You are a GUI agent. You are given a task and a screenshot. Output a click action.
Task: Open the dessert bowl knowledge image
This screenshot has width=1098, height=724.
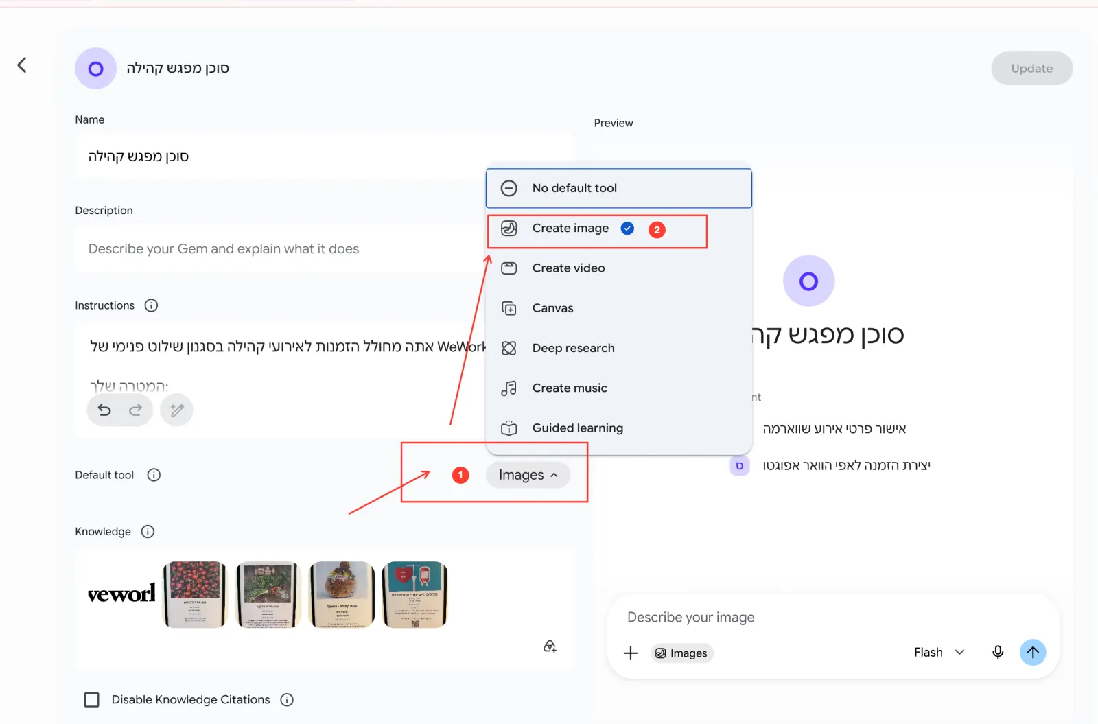[x=342, y=594]
